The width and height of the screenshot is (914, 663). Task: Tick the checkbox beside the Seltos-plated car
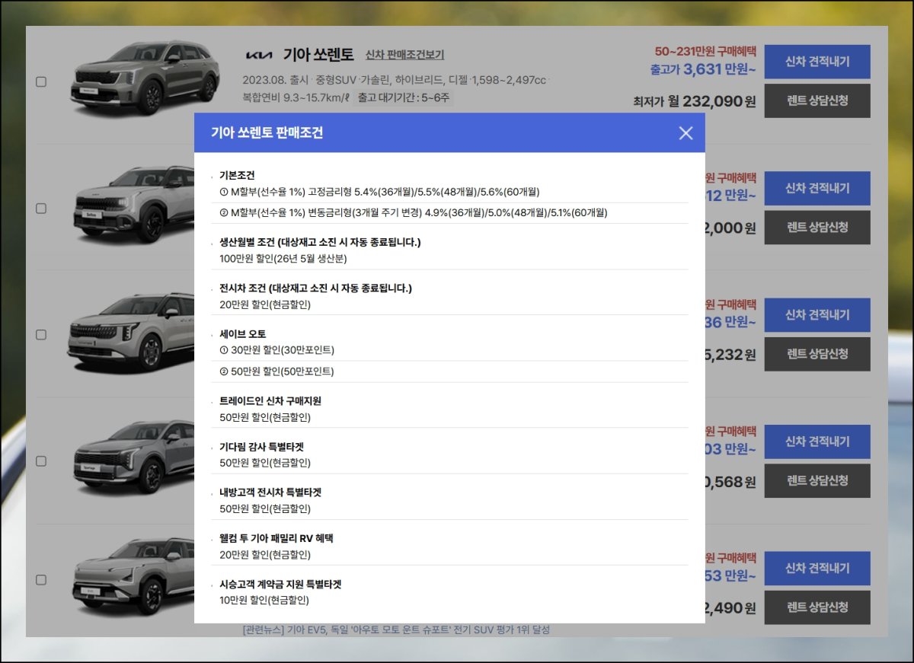tap(41, 208)
